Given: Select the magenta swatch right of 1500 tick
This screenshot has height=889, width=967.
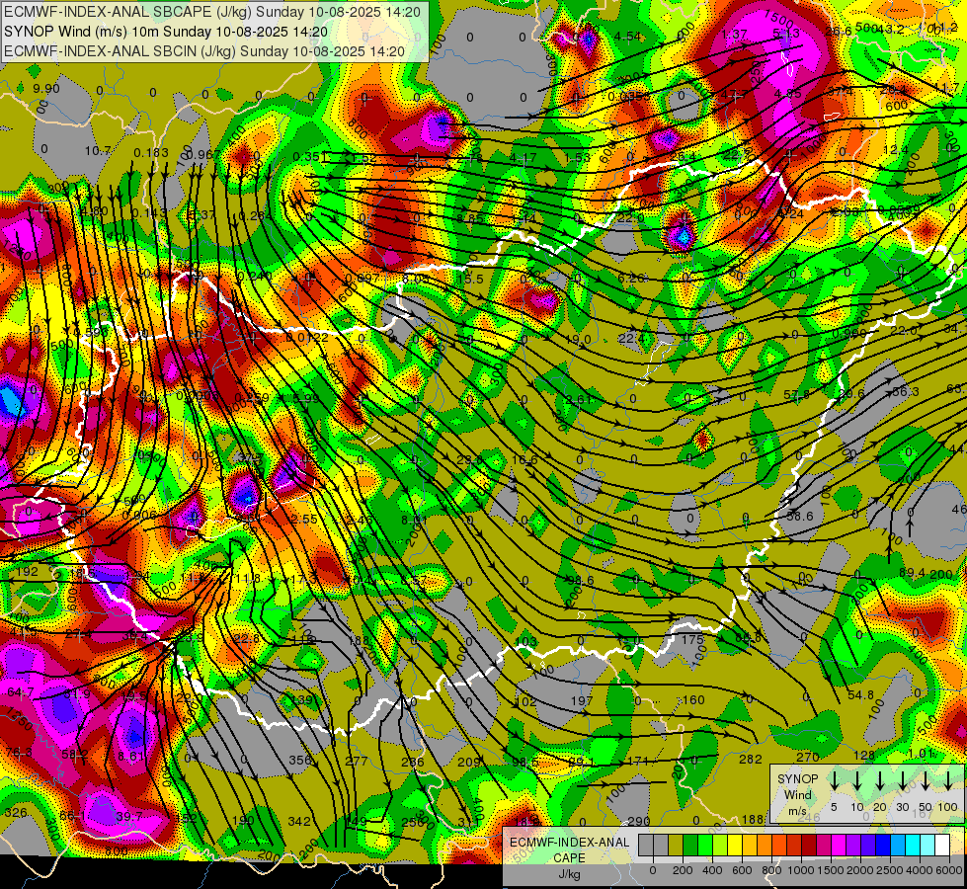Looking at the screenshot, I should (x=839, y=846).
